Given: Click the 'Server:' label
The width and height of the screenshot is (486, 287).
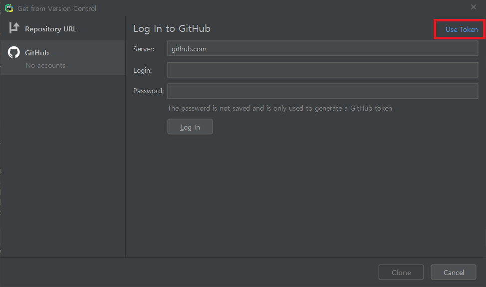Looking at the screenshot, I should click(144, 49).
